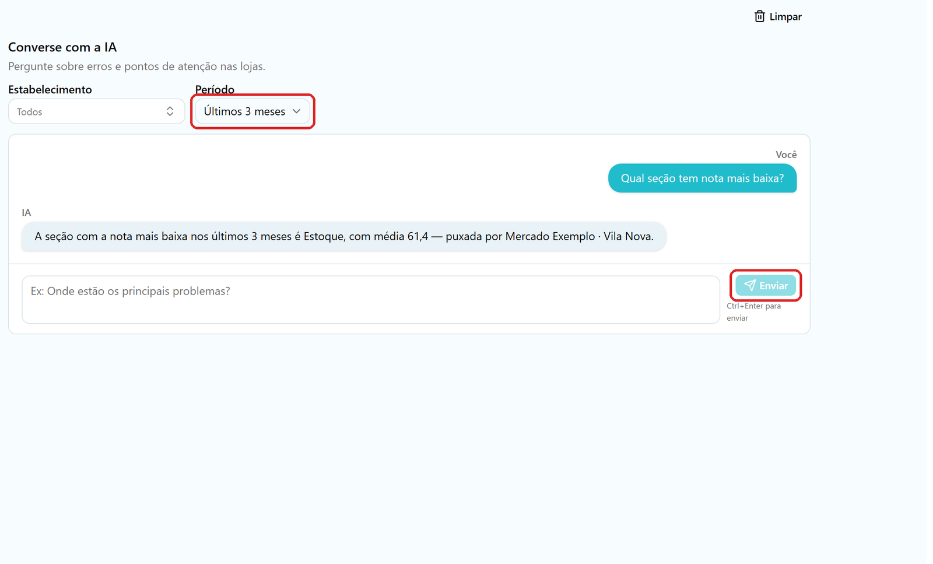Screen dimensions: 933x564
Task: Click the 'Você' sender label
Action: coord(786,155)
